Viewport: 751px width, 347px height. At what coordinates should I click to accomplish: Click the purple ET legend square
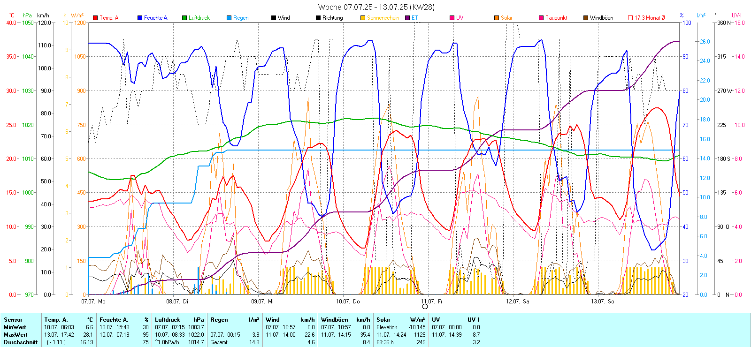pos(407,18)
